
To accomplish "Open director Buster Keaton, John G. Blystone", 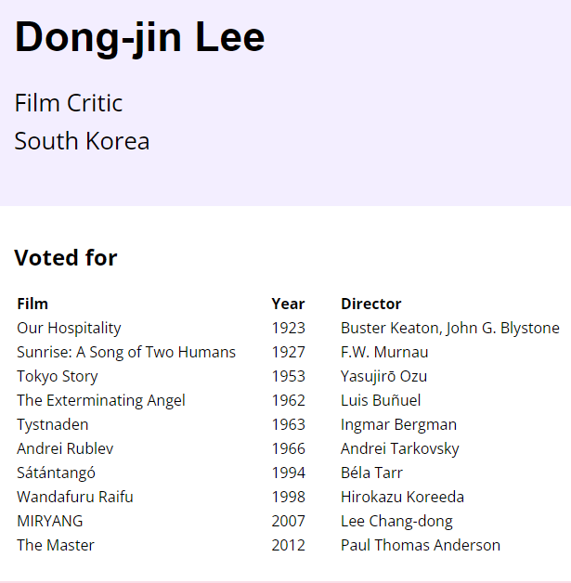I will click(x=450, y=328).
